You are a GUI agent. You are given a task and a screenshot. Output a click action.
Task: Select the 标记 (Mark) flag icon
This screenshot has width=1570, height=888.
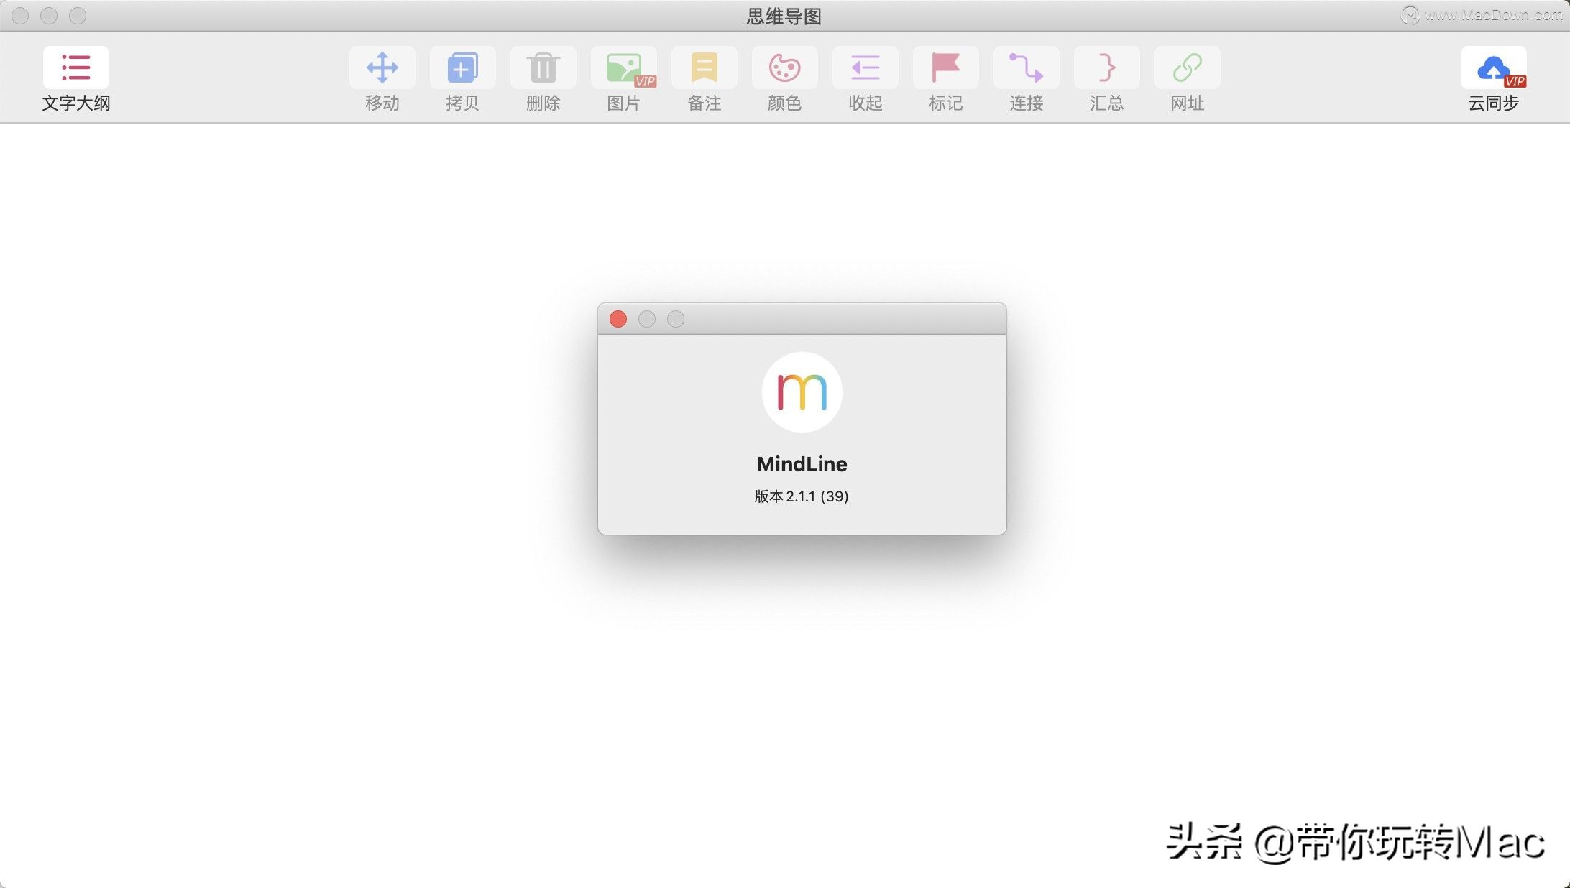[945, 68]
